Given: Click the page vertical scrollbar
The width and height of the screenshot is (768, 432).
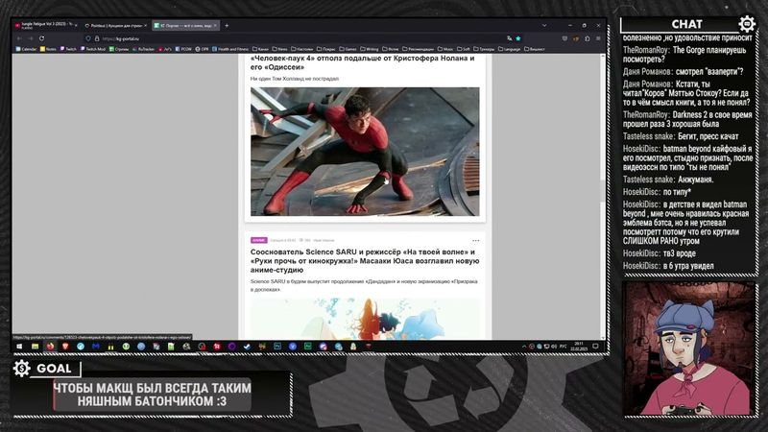Looking at the screenshot, I should [x=603, y=191].
